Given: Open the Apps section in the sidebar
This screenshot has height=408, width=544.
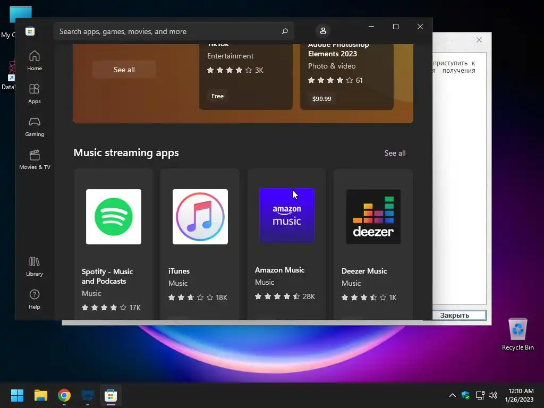Looking at the screenshot, I should pos(35,93).
